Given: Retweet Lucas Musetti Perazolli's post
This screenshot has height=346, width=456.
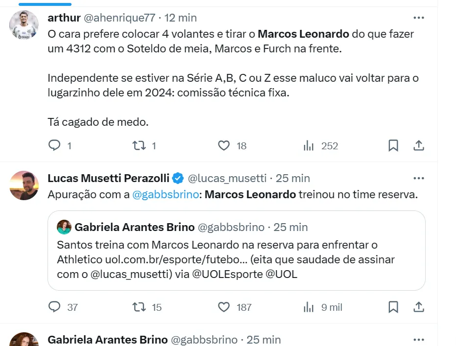Looking at the screenshot, I should (x=140, y=307).
